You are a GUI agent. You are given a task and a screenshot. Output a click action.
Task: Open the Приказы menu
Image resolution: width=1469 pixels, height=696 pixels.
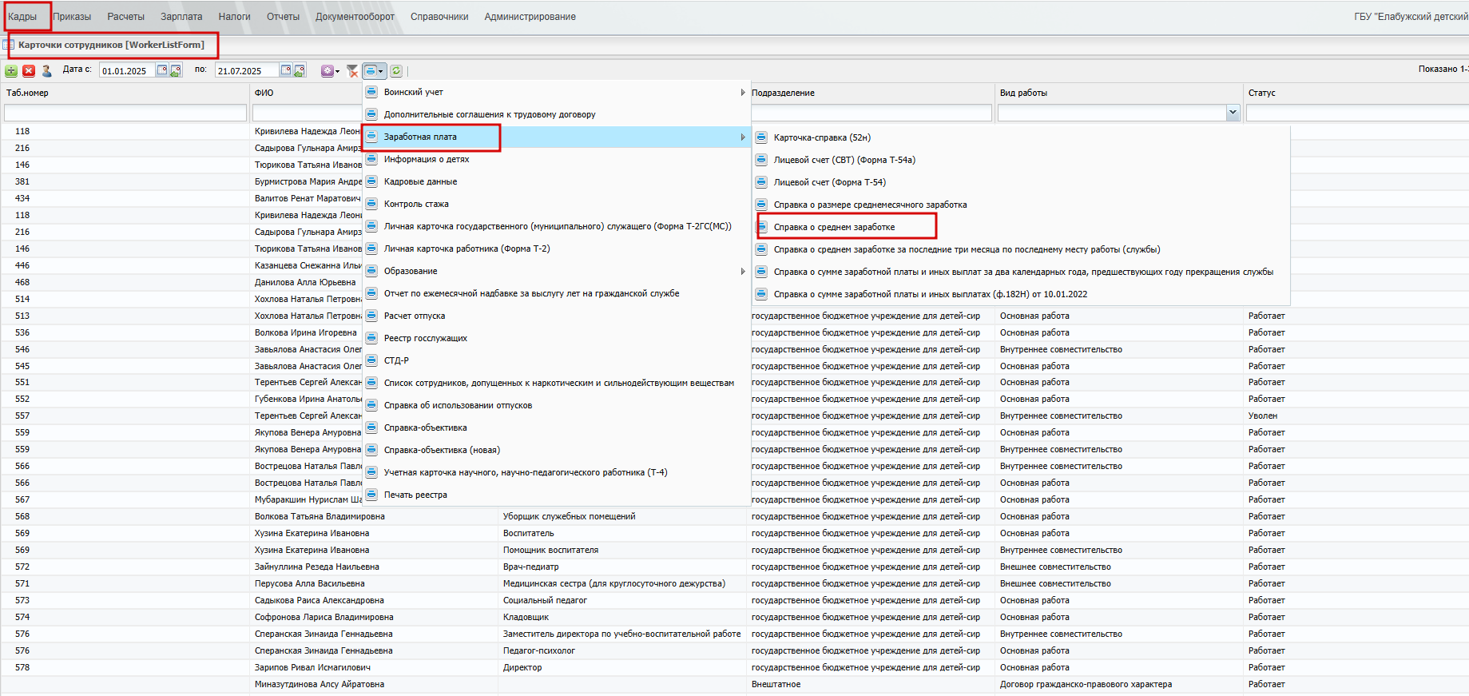point(72,16)
